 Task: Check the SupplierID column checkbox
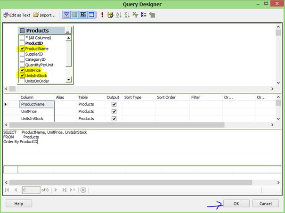pyautogui.click(x=22, y=54)
